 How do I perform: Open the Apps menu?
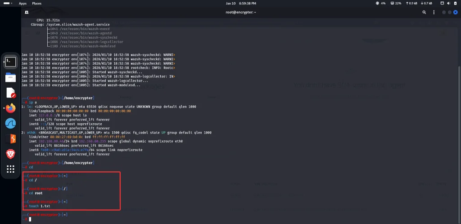point(23,4)
